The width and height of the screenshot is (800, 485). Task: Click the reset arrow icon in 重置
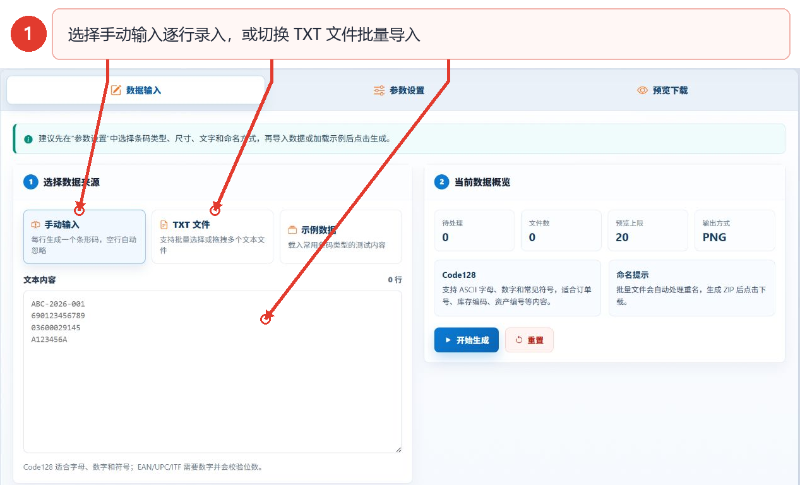click(x=519, y=340)
